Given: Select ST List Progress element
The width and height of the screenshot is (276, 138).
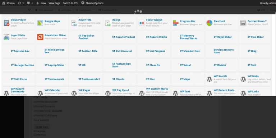Looking at the screenshot, I should (x=154, y=51).
